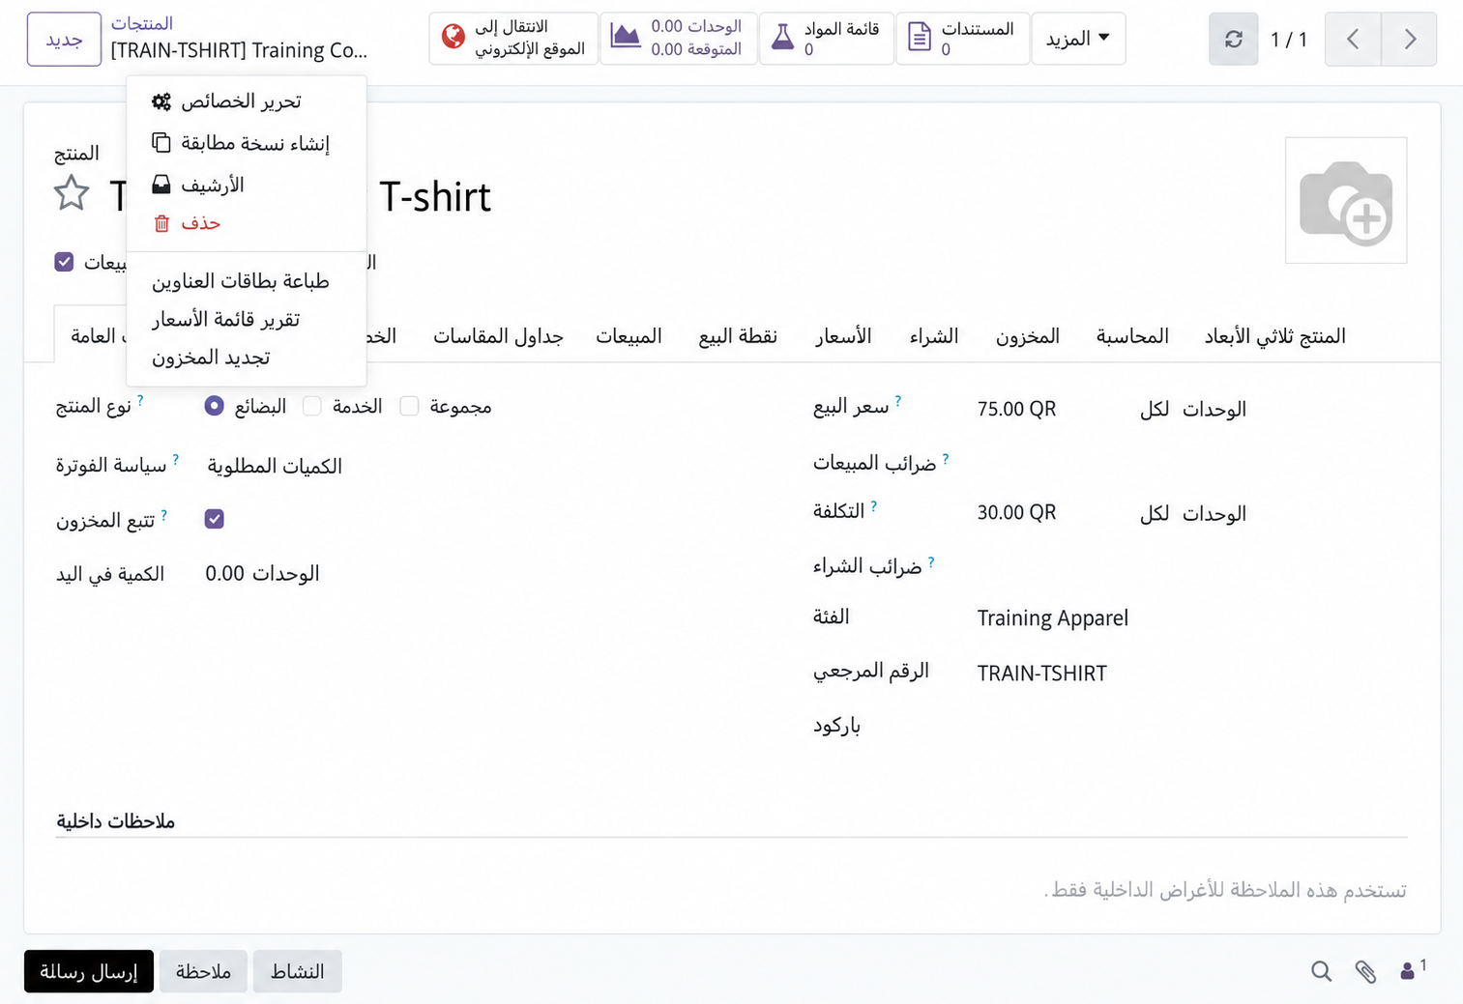The height and width of the screenshot is (1004, 1463).
Task: Click the refresh record icon
Action: coord(1233,39)
